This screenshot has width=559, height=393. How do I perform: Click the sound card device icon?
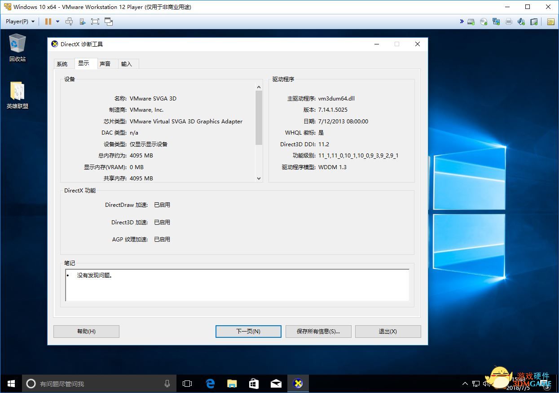[x=521, y=21]
